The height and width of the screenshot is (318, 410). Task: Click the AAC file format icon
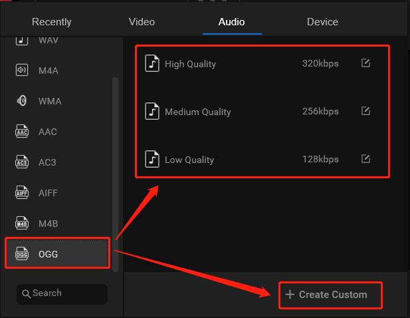click(22, 131)
